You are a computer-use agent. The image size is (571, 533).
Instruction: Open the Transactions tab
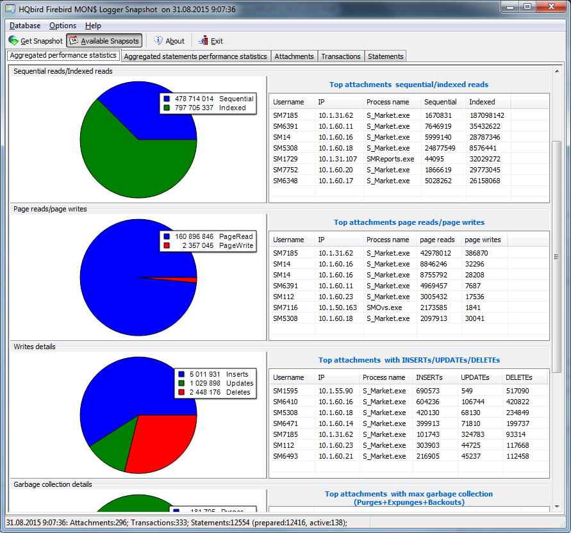tap(341, 56)
